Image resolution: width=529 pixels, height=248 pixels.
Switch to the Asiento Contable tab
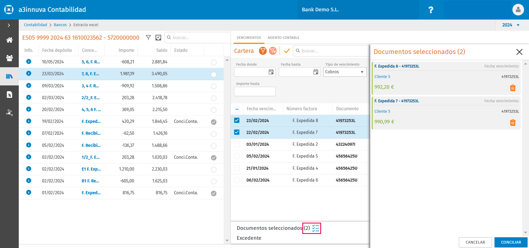[x=283, y=38]
